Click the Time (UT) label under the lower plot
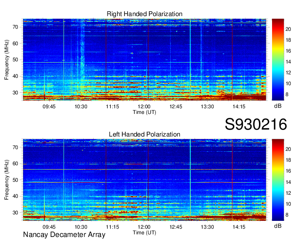This screenshot has height=240, width=296. (x=145, y=233)
